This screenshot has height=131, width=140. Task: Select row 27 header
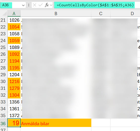point(4,61)
